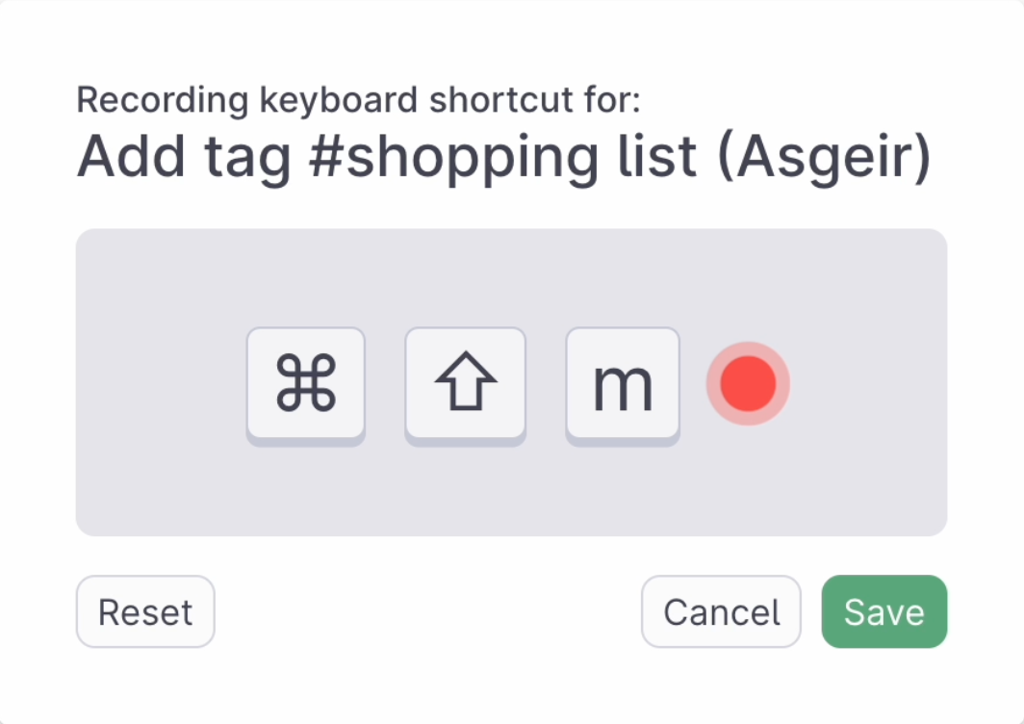Click the (Asgeir) name in the title
This screenshot has width=1024, height=724.
[x=824, y=159]
